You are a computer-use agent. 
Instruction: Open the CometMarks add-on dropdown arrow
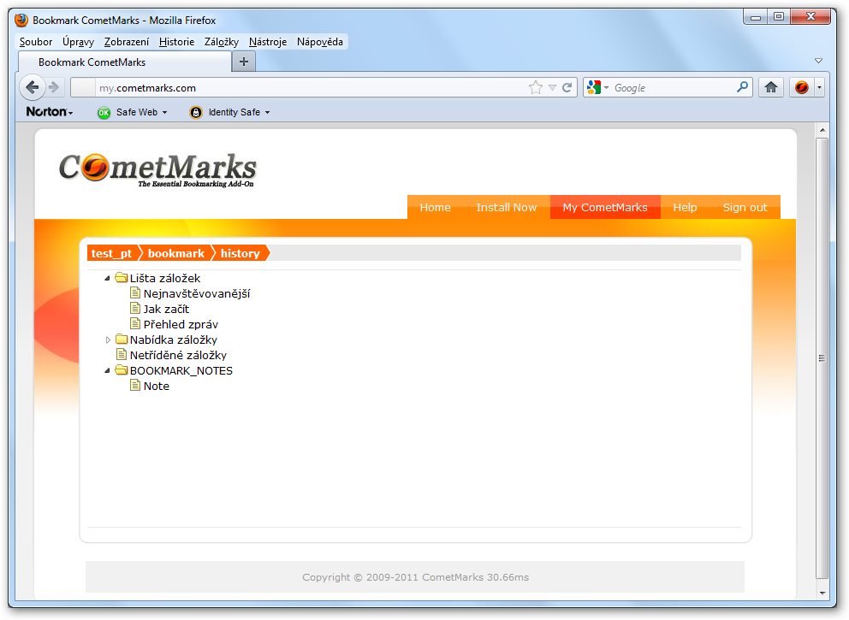pos(819,87)
